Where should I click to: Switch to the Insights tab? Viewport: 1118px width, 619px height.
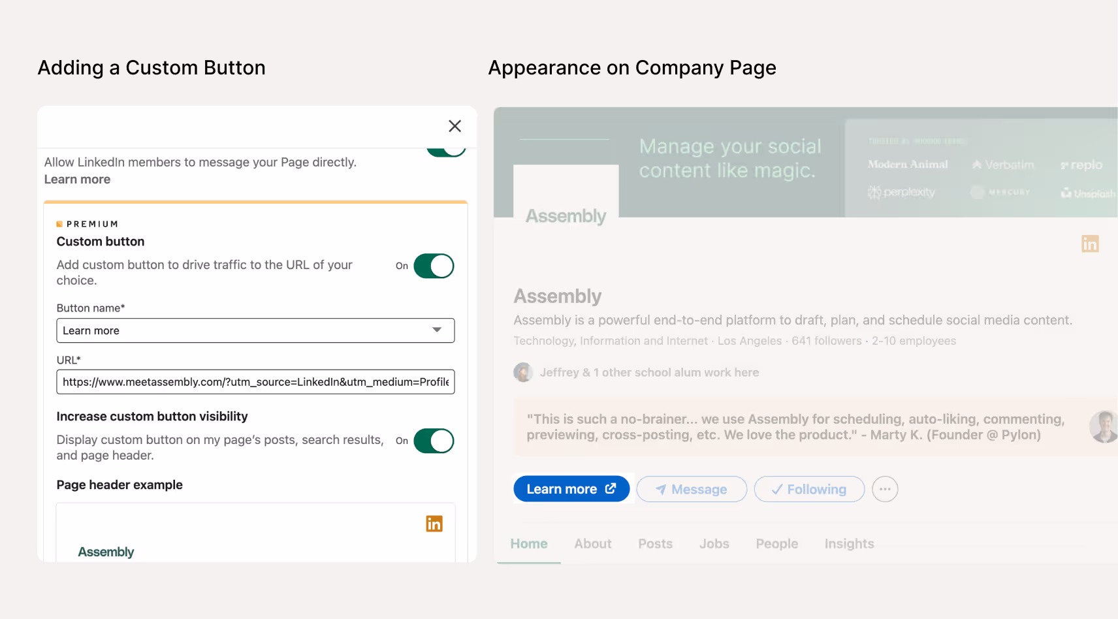849,544
